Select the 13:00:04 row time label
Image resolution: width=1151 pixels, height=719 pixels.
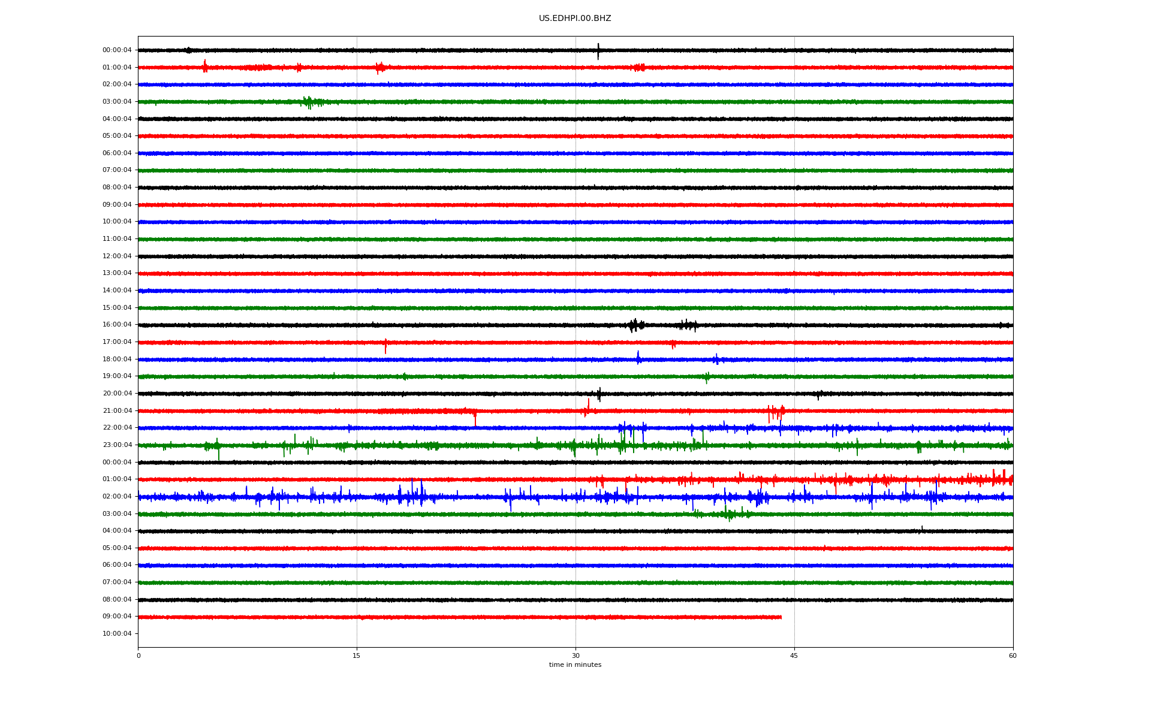pos(117,273)
